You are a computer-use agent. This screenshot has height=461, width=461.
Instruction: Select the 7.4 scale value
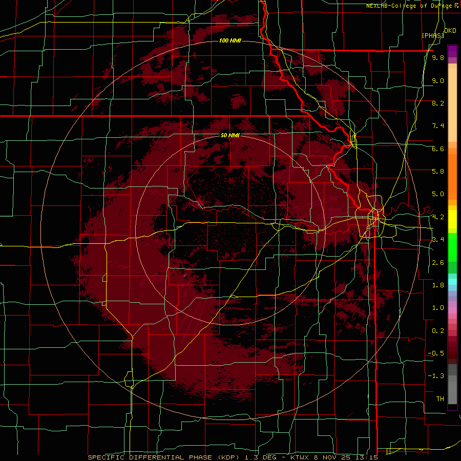tap(438, 126)
